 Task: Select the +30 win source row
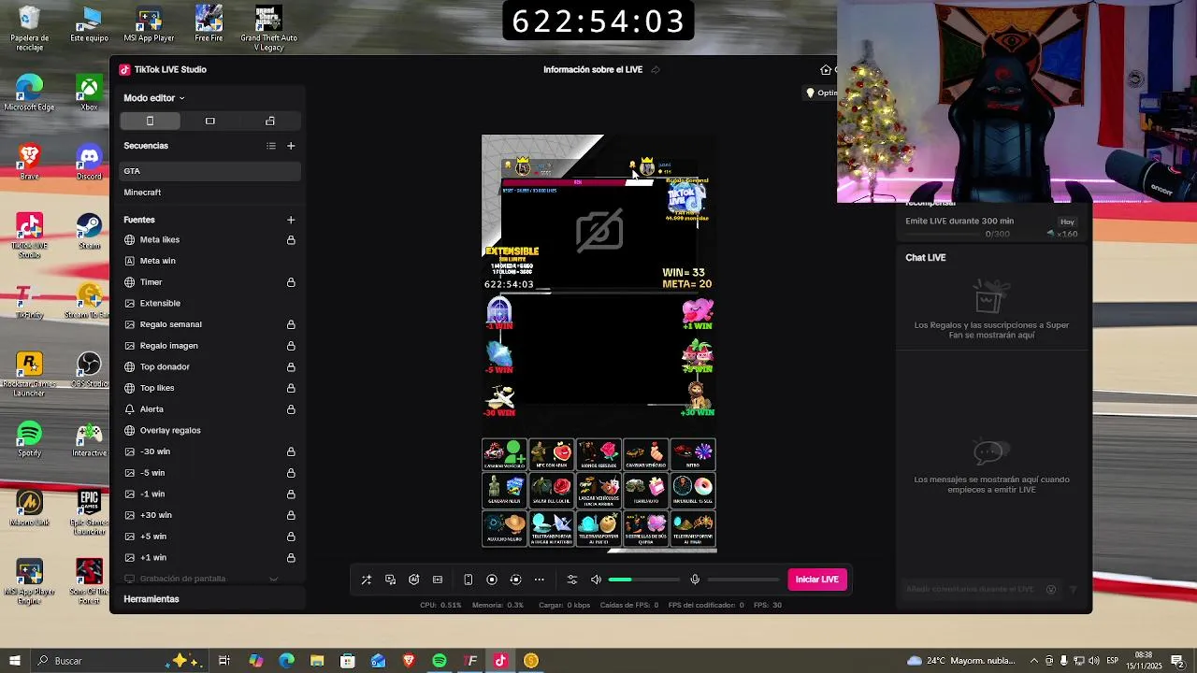click(x=210, y=515)
